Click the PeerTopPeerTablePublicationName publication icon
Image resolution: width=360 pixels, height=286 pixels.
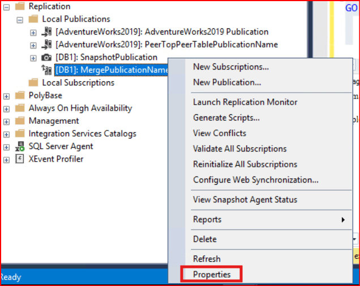pyautogui.click(x=47, y=45)
